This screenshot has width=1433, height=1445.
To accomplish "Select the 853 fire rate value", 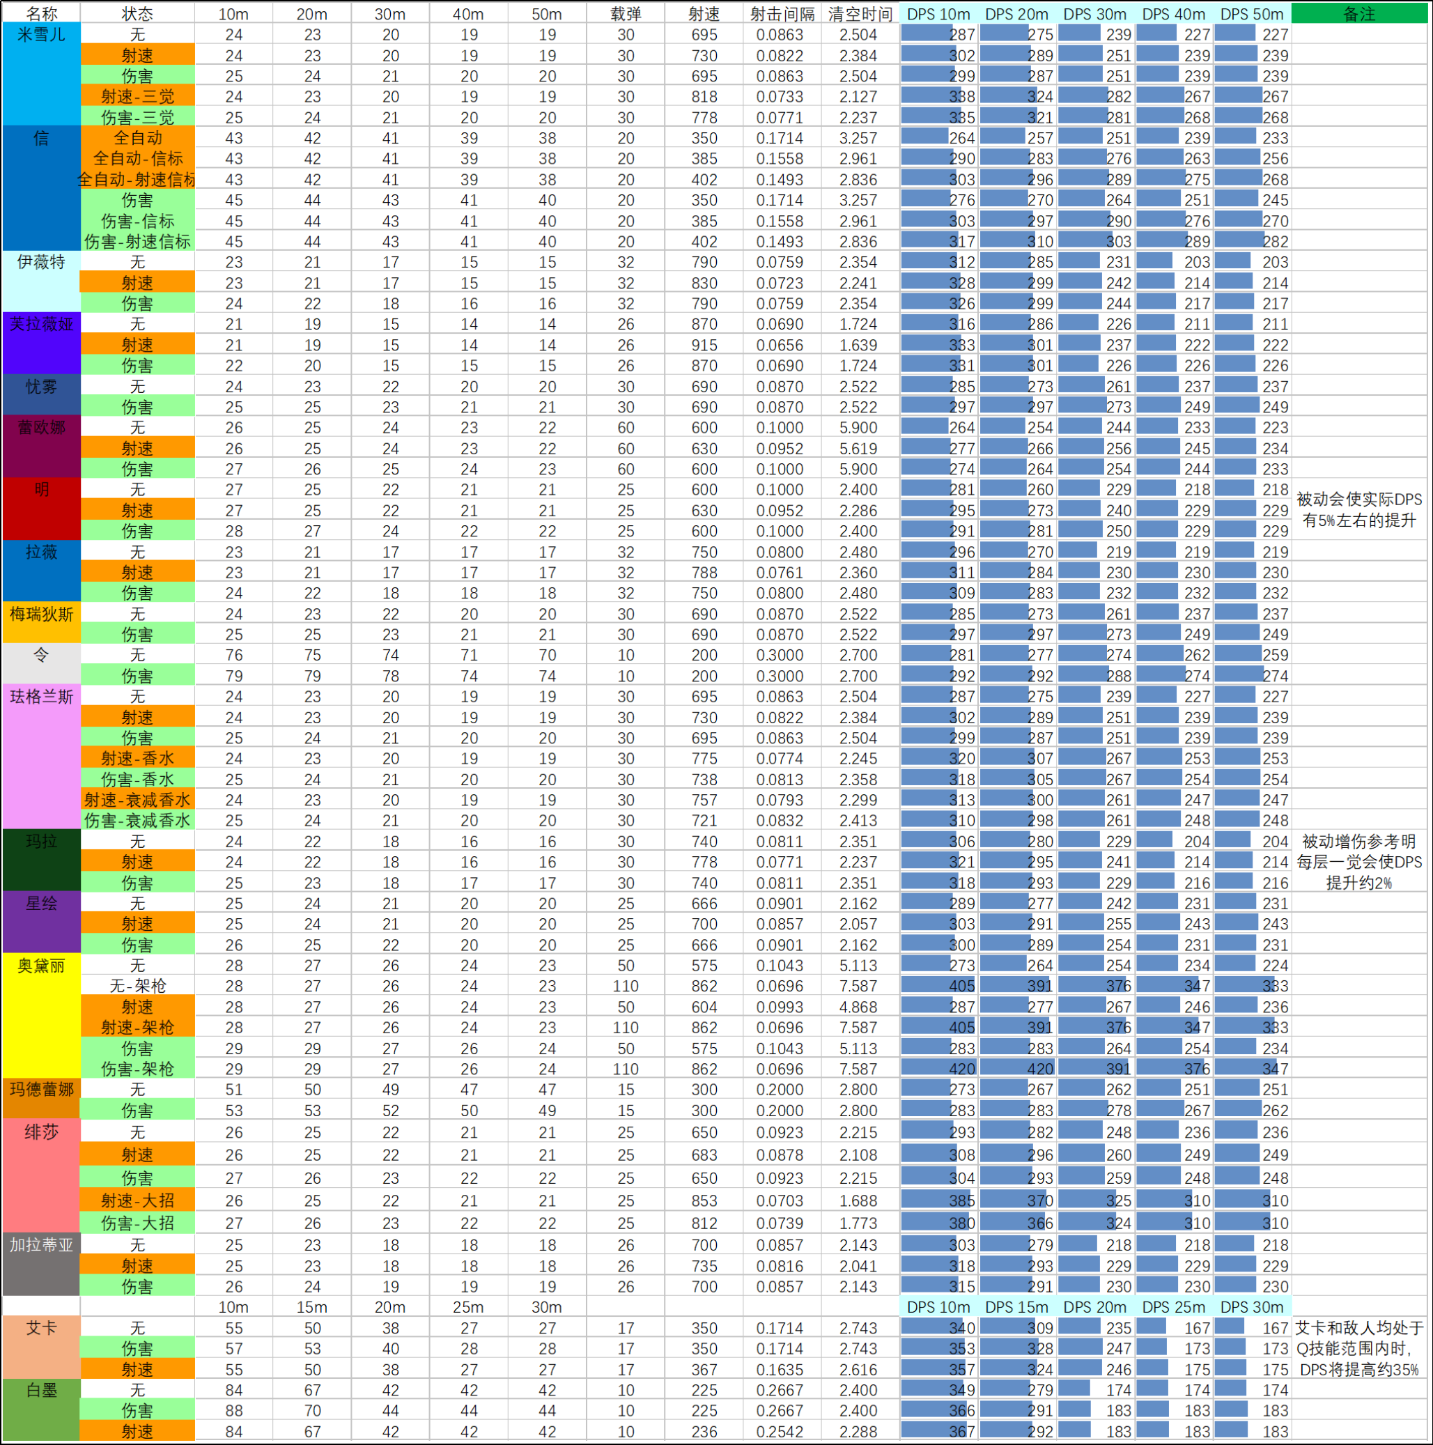I will (x=704, y=1200).
